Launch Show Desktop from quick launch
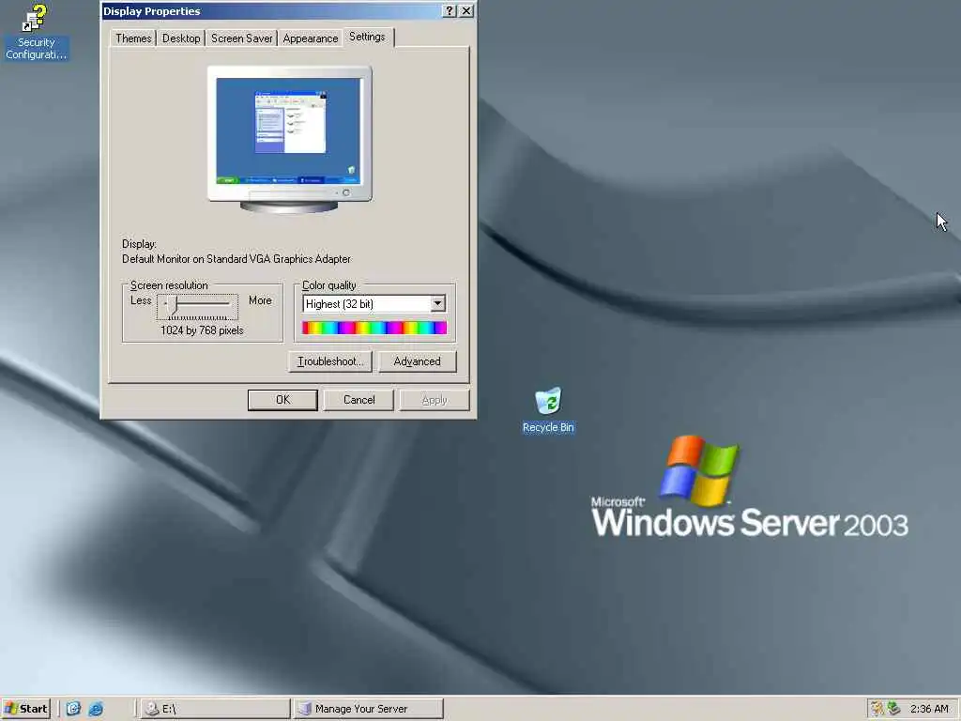 73,709
